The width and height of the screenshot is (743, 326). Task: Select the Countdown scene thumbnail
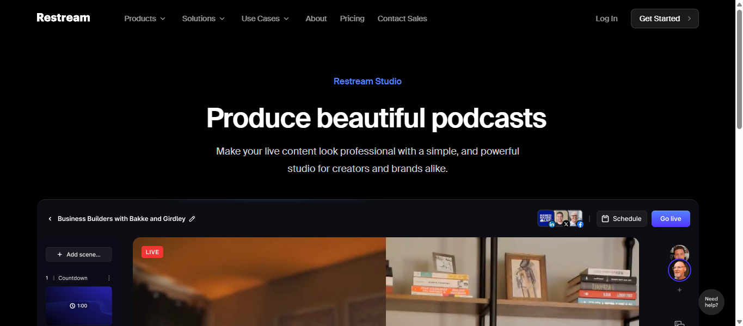(x=78, y=305)
